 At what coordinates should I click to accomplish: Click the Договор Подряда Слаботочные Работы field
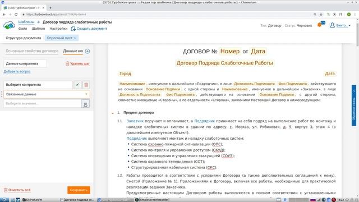224,63
